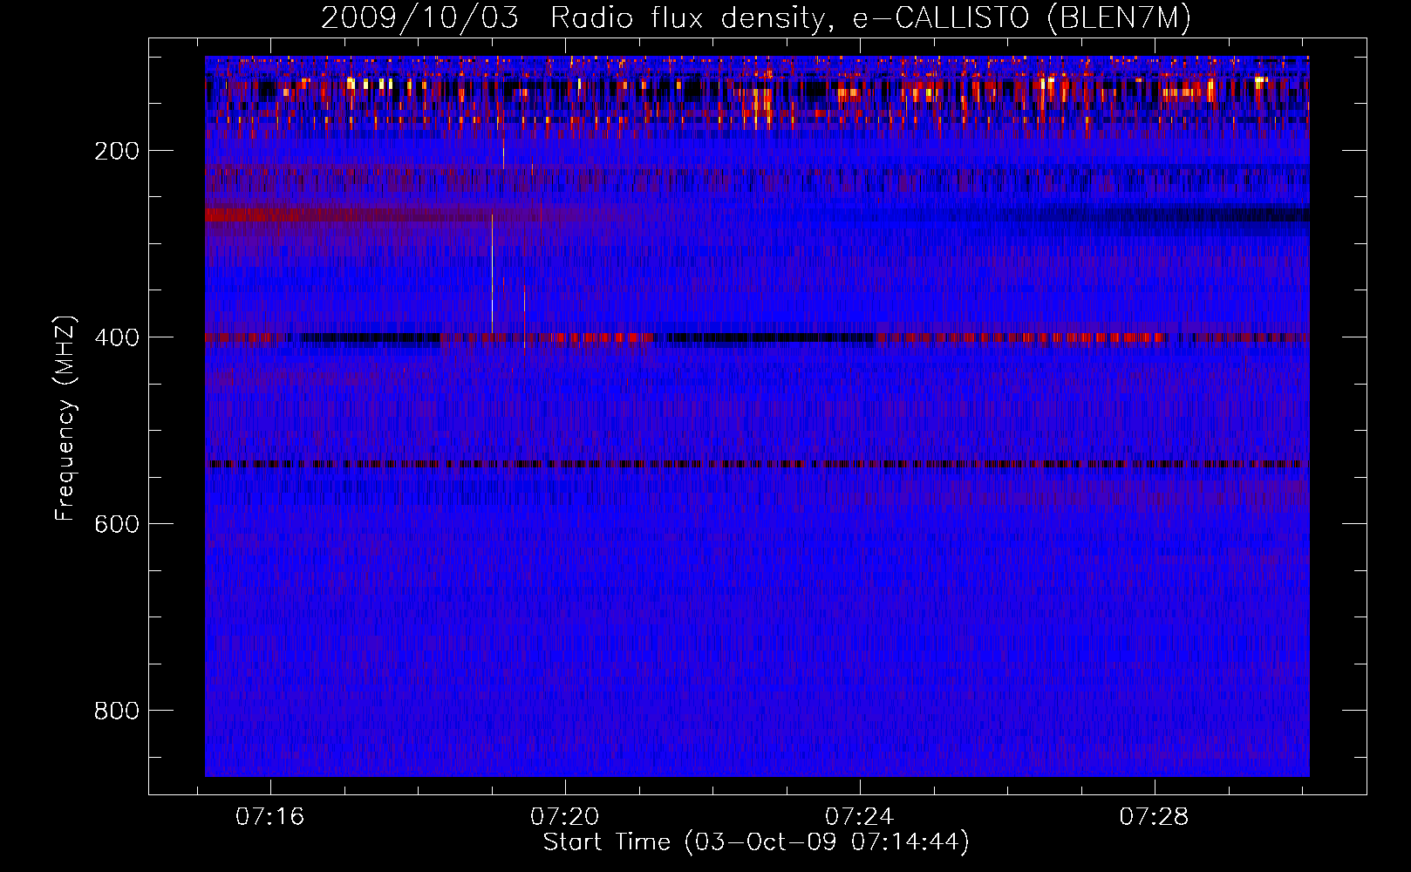Click the date "2009/10/03" in the title
Screen dimensions: 1411x872
pos(419,18)
